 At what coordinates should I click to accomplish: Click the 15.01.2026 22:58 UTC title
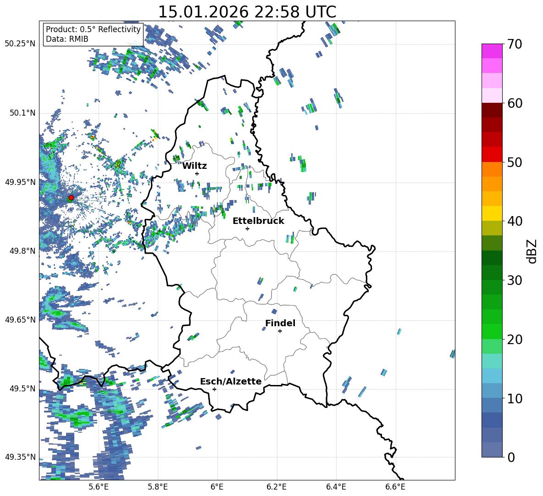247,12
